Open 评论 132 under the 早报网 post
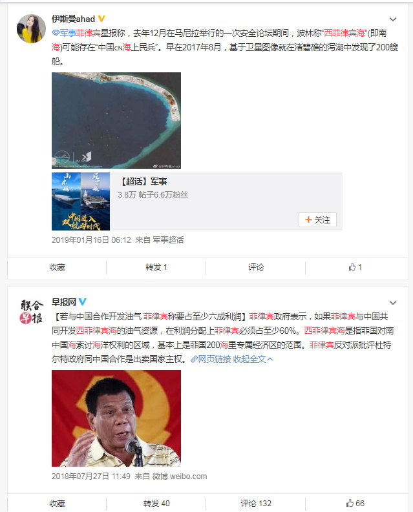 pyautogui.click(x=256, y=503)
